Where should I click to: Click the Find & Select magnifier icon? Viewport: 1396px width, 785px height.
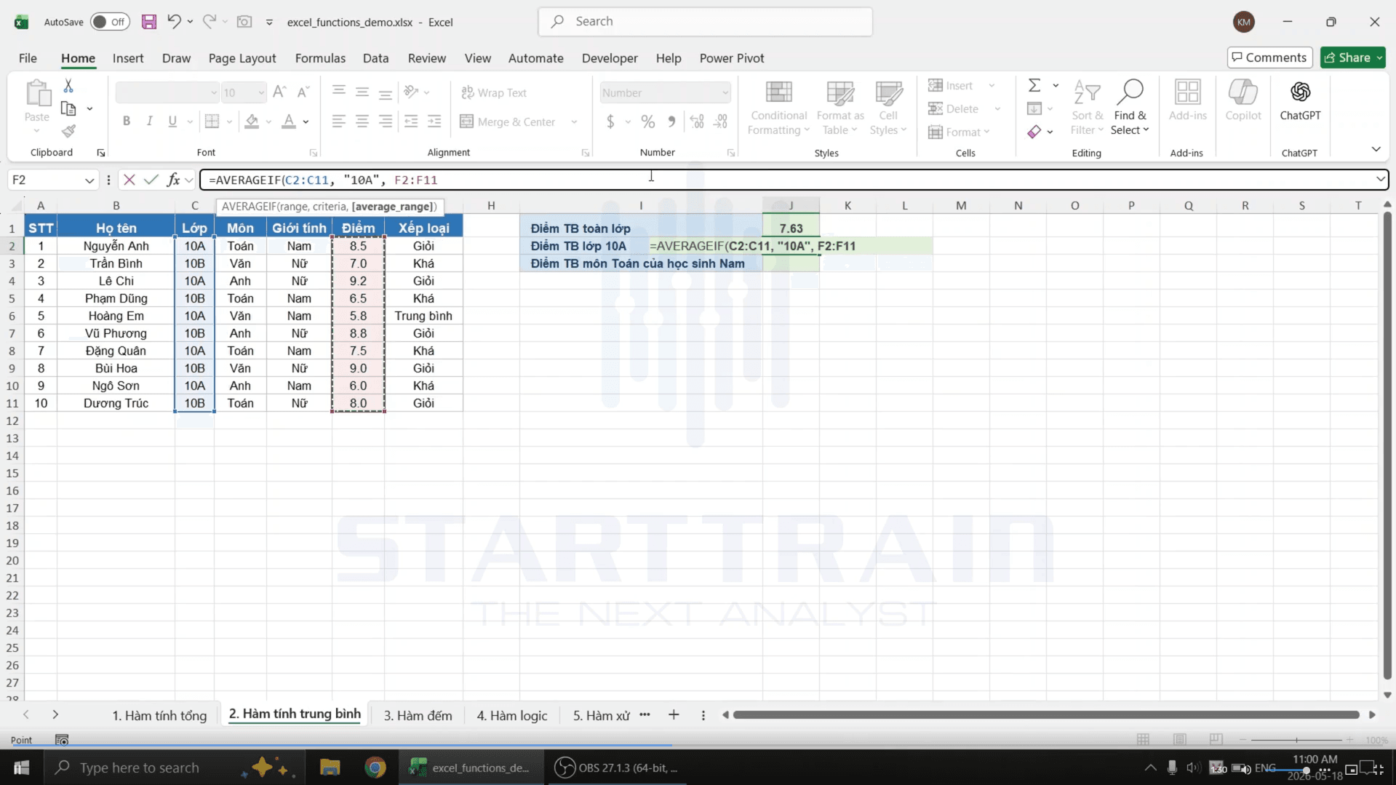[1130, 92]
